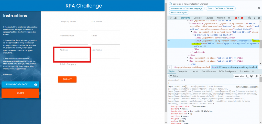Toggle the :hov element state panel
Viewport: 262px width, 124px height.
pos(237,76)
